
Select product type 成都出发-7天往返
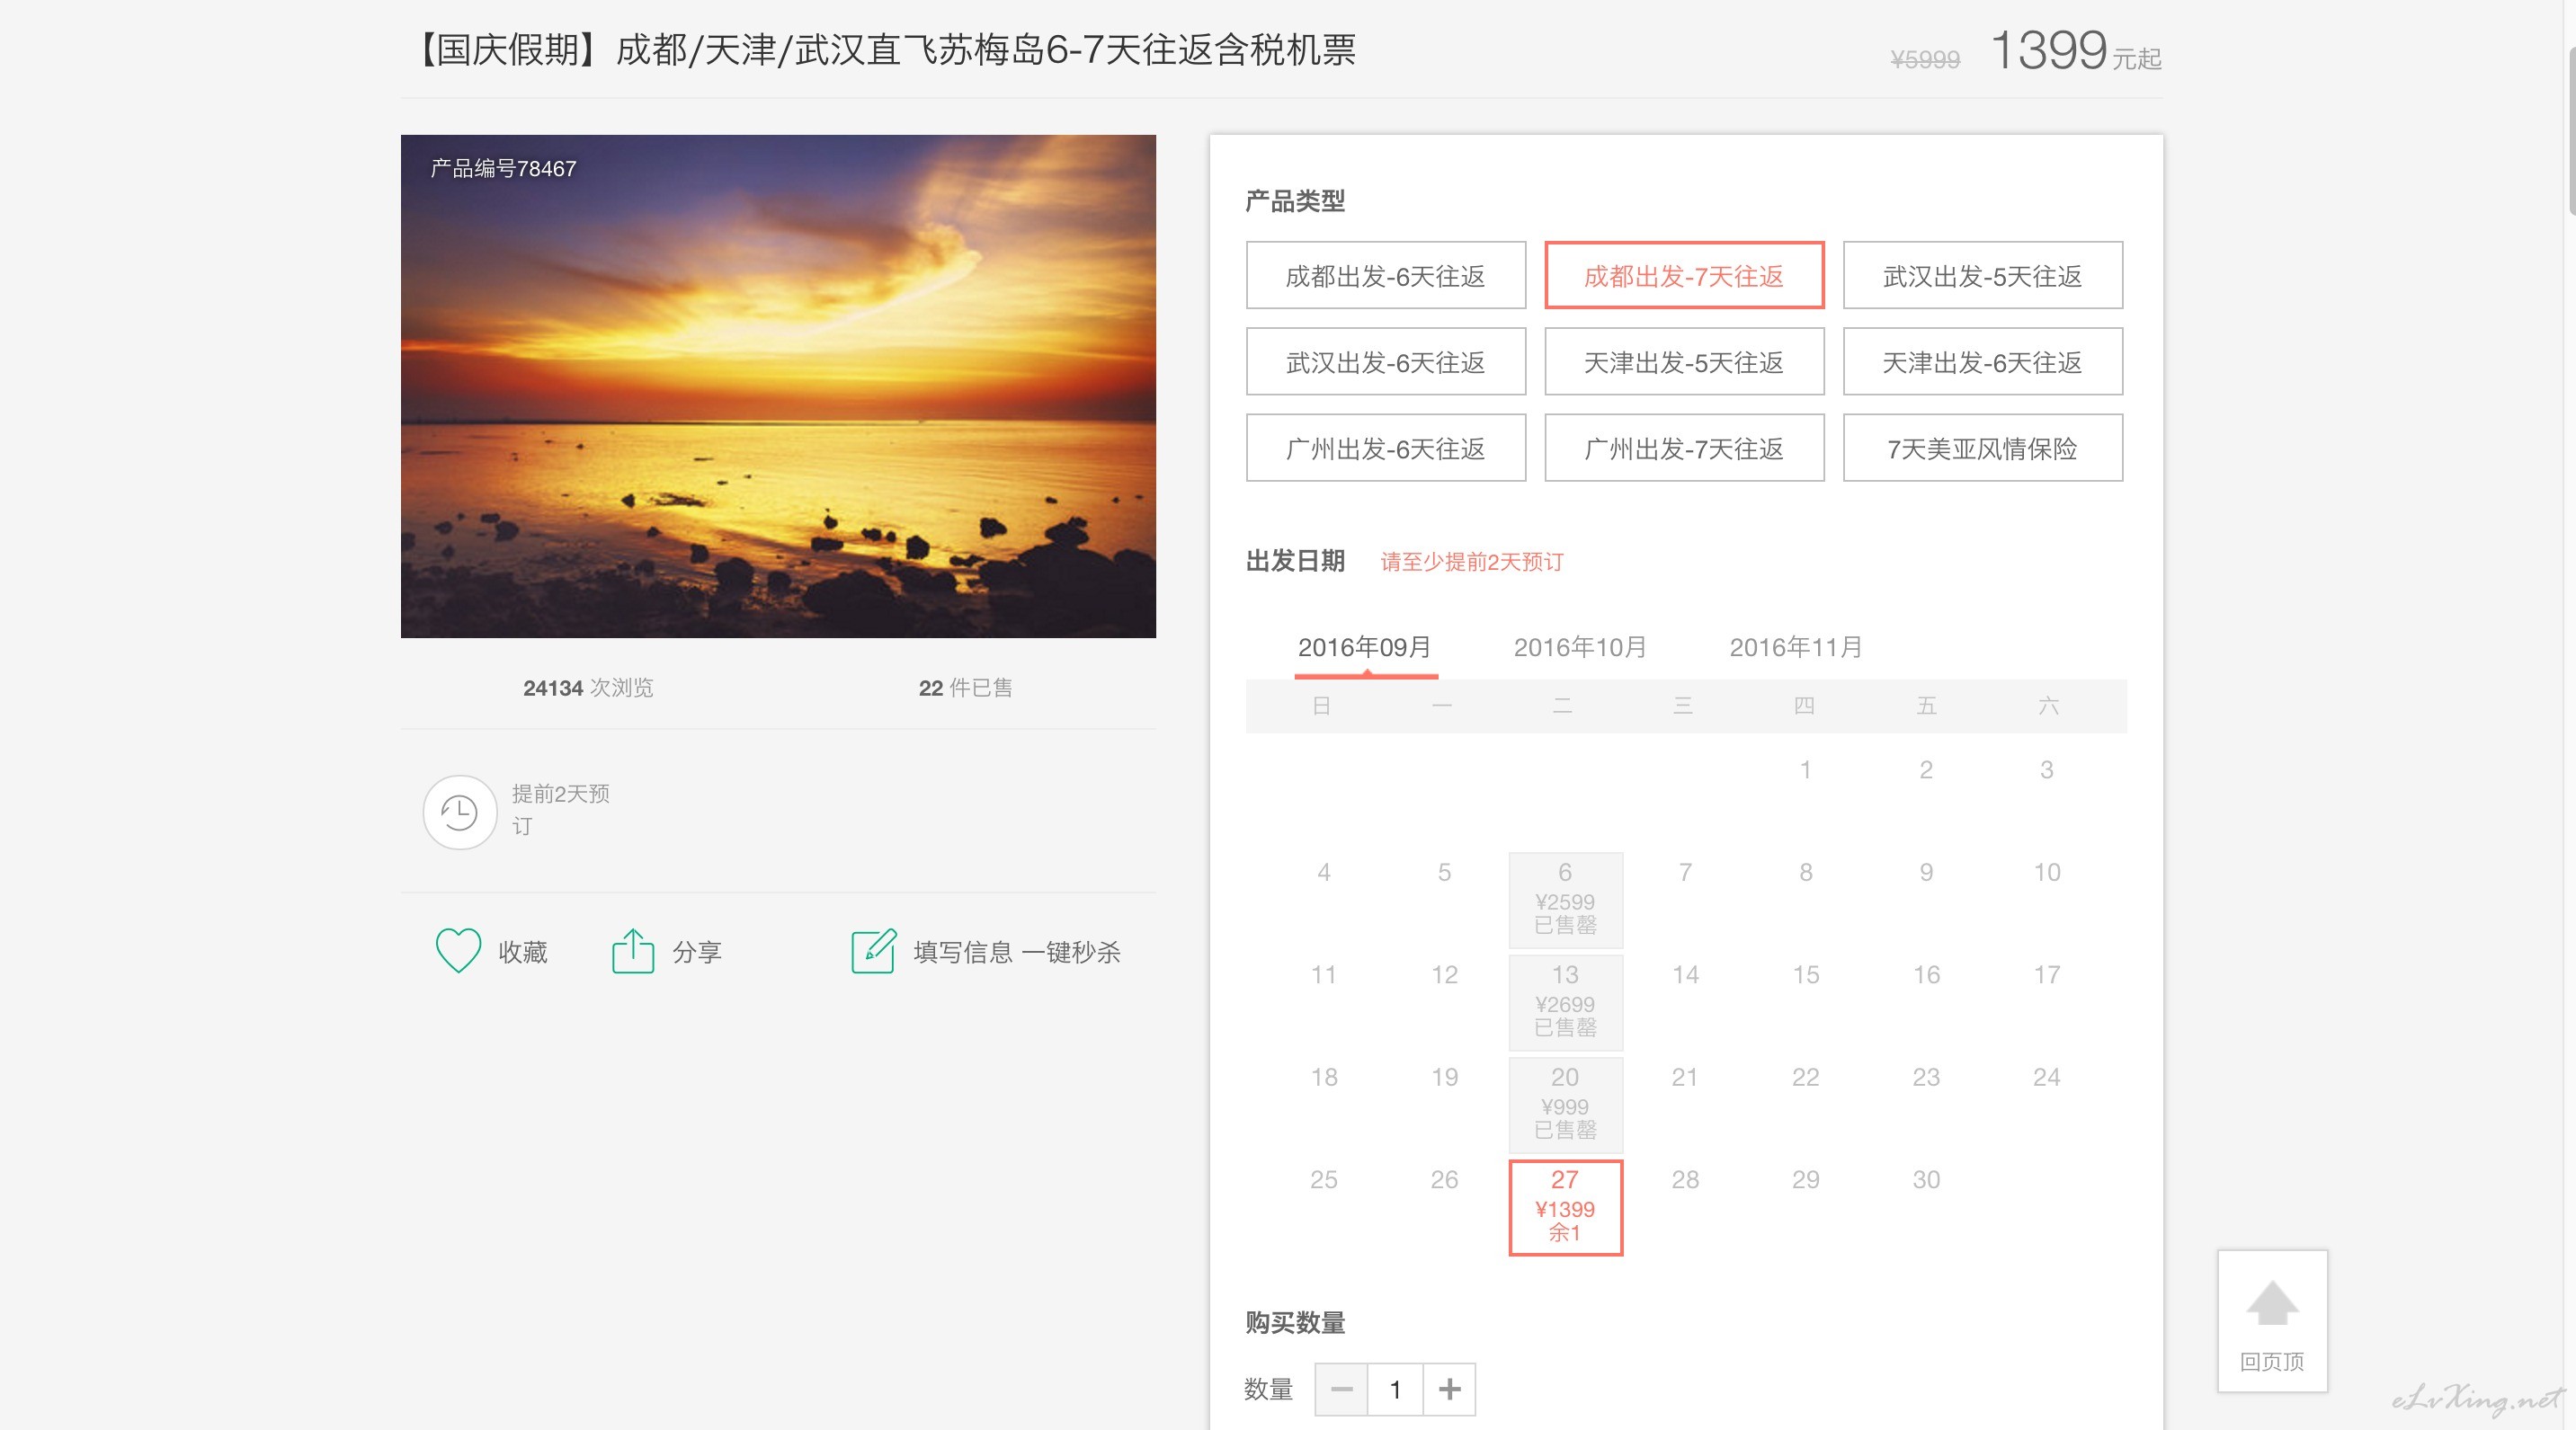point(1683,276)
